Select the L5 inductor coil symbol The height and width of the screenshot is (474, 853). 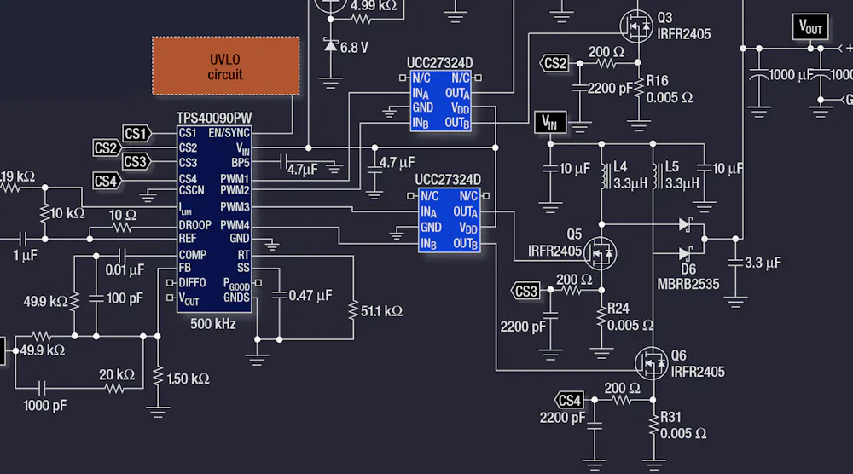pos(657,175)
